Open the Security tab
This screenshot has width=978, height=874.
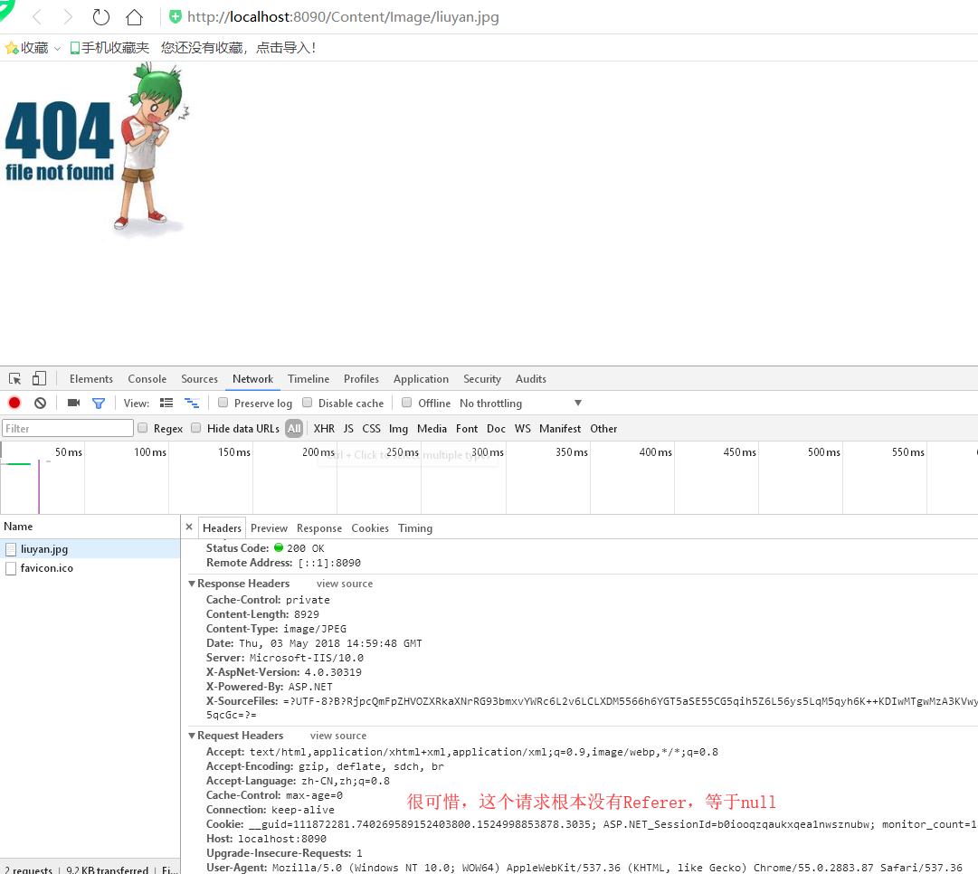482,379
